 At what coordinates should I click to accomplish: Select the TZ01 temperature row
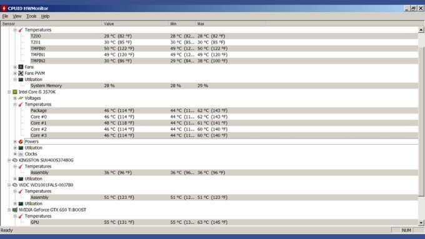224,42
